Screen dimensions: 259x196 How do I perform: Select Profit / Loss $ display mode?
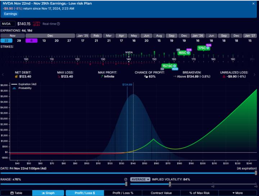point(84,193)
